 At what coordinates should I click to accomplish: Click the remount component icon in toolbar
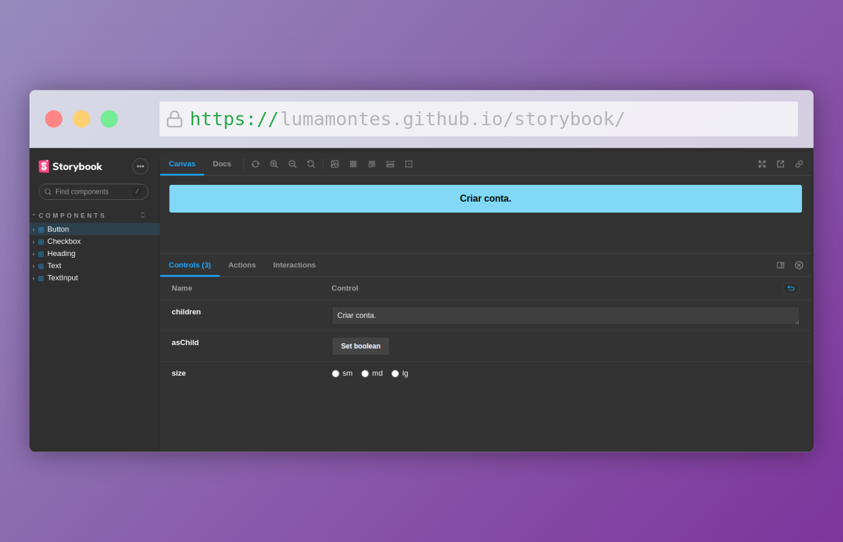(x=255, y=164)
